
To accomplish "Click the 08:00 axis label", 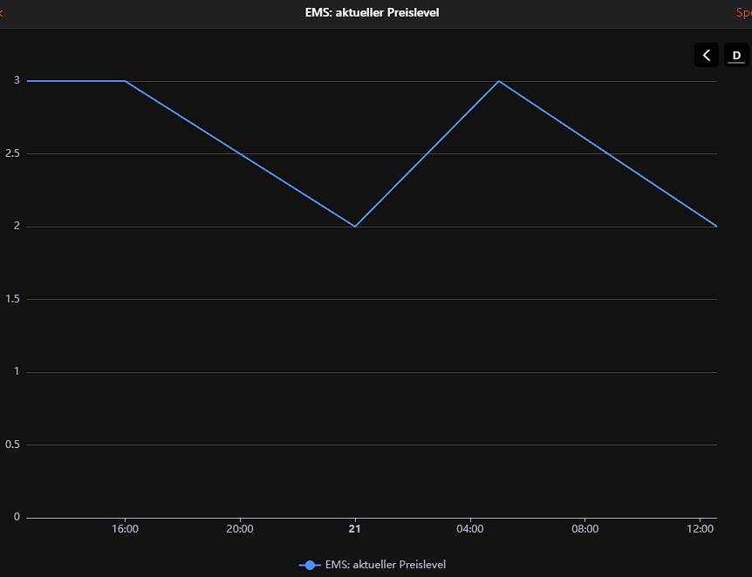I will click(x=585, y=528).
